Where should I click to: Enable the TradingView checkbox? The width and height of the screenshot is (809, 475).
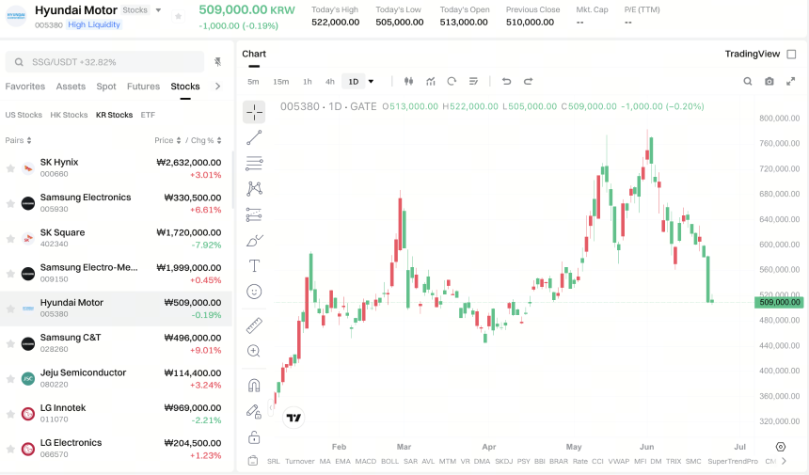coord(791,55)
